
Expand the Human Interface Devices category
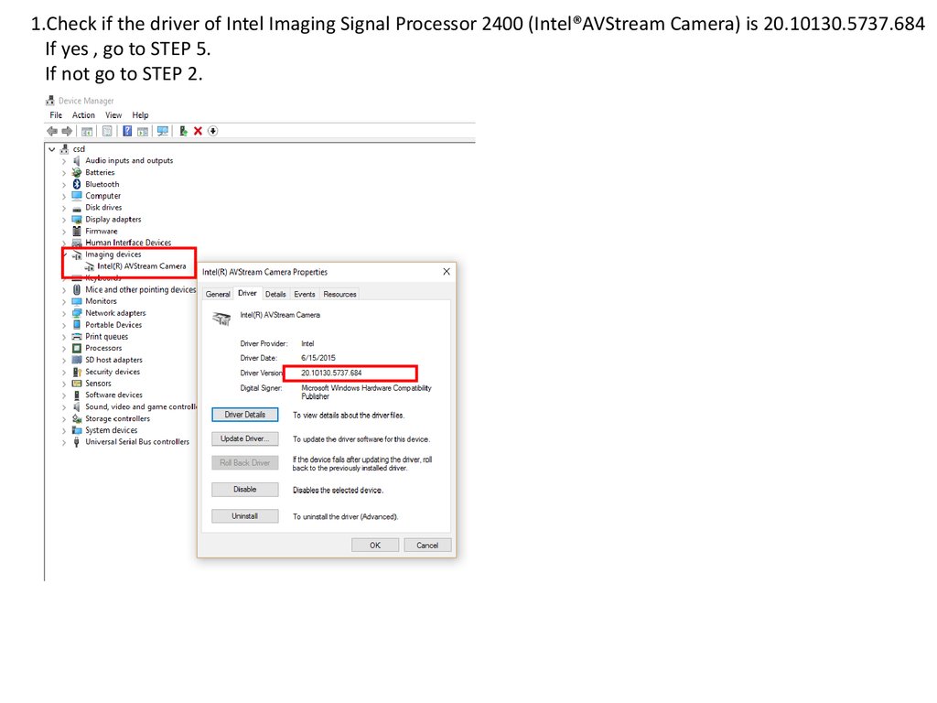pos(64,243)
